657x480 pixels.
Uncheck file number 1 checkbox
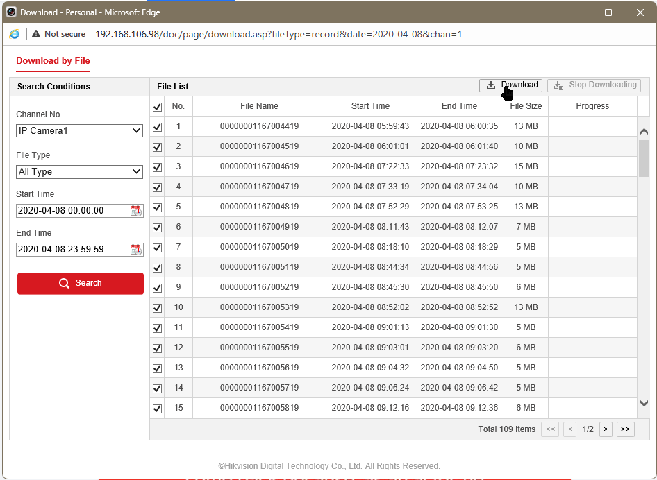pyautogui.click(x=157, y=127)
